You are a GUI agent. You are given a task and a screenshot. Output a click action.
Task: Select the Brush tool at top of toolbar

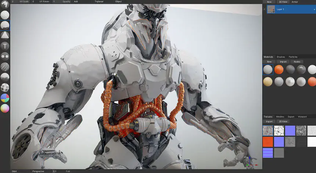coord(5,5)
